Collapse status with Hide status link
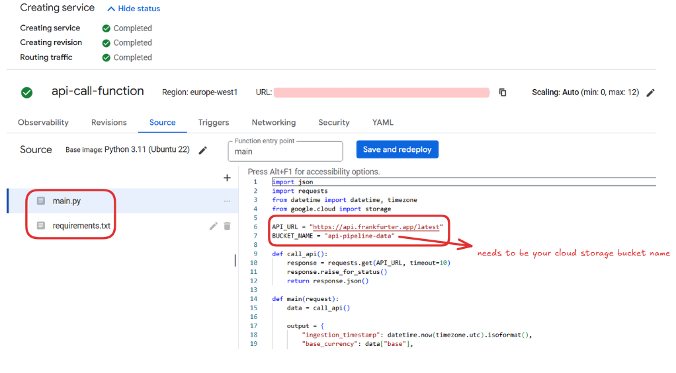Image resolution: width=676 pixels, height=373 pixels. point(134,9)
